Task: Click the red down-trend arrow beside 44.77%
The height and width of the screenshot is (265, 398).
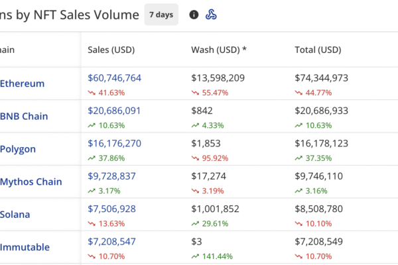Action: 298,93
